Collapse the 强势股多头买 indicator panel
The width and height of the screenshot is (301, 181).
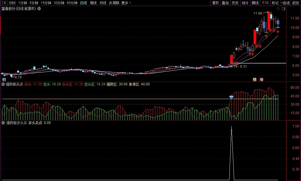3,123
